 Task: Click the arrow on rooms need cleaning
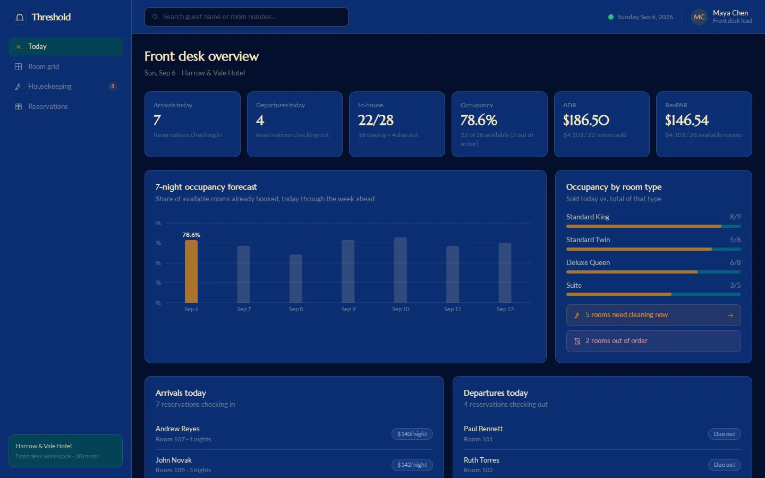[x=730, y=315]
